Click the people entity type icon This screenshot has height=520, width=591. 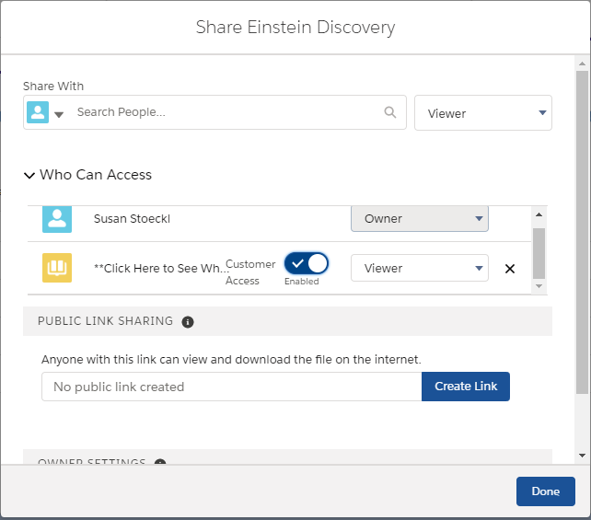[x=38, y=112]
